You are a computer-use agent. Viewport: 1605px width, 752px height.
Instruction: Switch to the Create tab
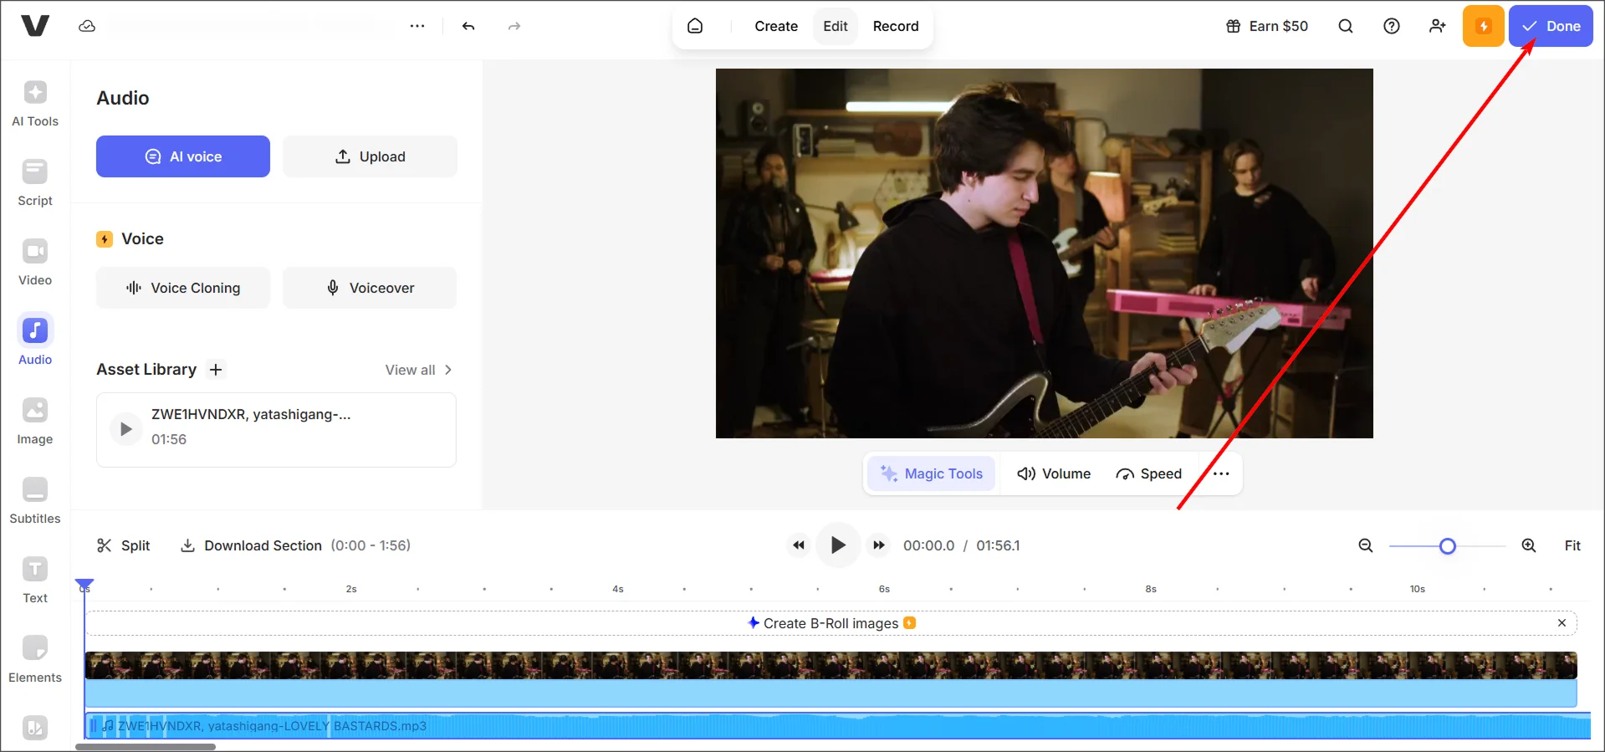[775, 27]
